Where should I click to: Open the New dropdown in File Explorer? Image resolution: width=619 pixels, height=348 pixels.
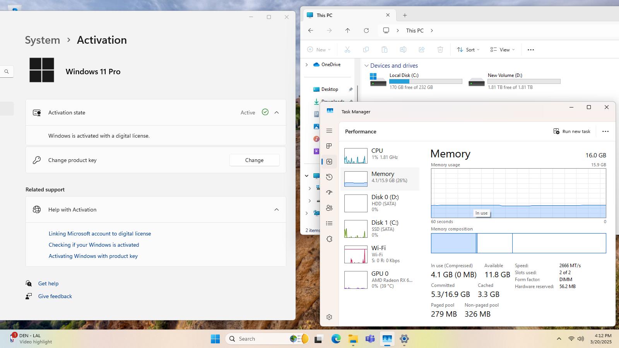click(319, 50)
